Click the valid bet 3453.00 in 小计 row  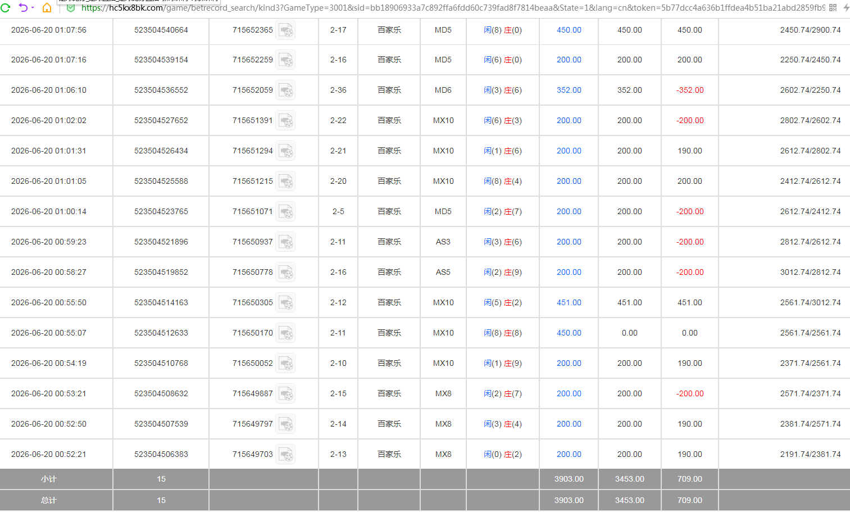pos(630,479)
